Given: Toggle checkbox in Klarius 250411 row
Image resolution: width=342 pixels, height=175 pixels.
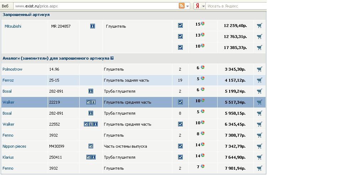Looking at the screenshot, I should [180, 157].
